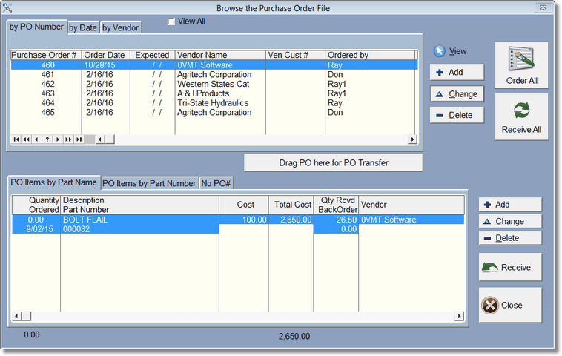Click the Order All icon button
Screen dimensions: 562x356
tap(521, 60)
